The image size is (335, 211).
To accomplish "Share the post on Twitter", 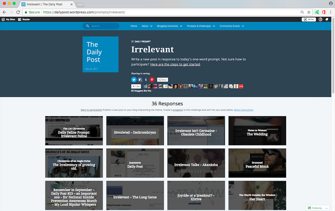I will pos(134,80).
